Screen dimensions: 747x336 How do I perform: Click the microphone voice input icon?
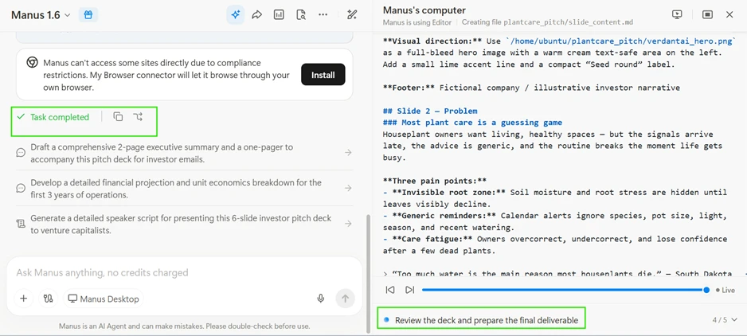pyautogui.click(x=321, y=299)
